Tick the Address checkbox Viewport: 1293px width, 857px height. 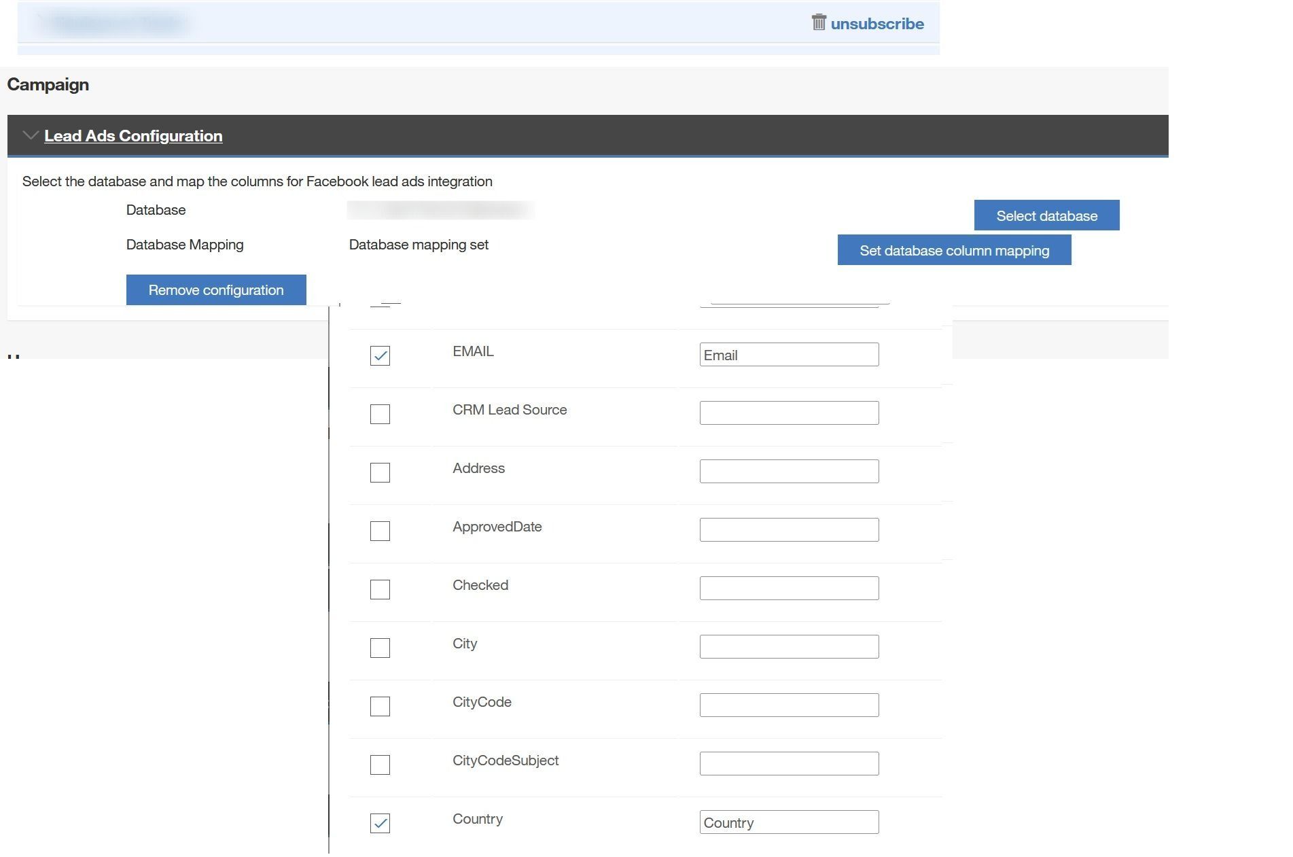(x=380, y=472)
